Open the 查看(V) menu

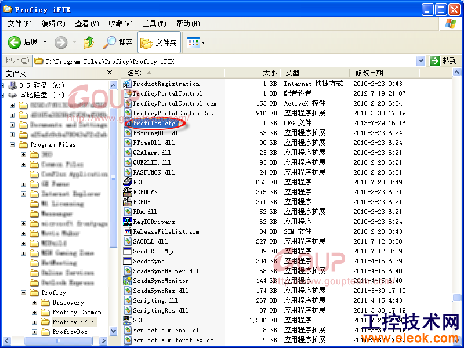[86, 24]
